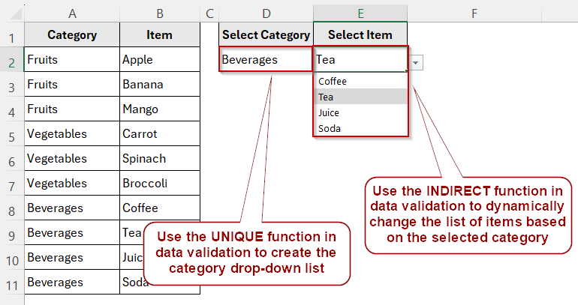Click the Tea cell under Select Item
578x305 pixels.
pos(360,59)
